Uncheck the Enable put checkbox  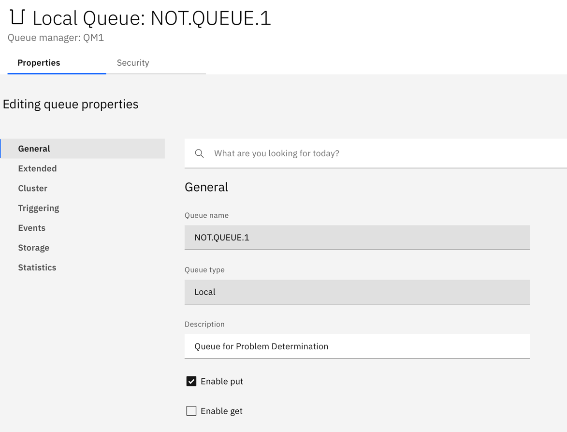(x=191, y=381)
